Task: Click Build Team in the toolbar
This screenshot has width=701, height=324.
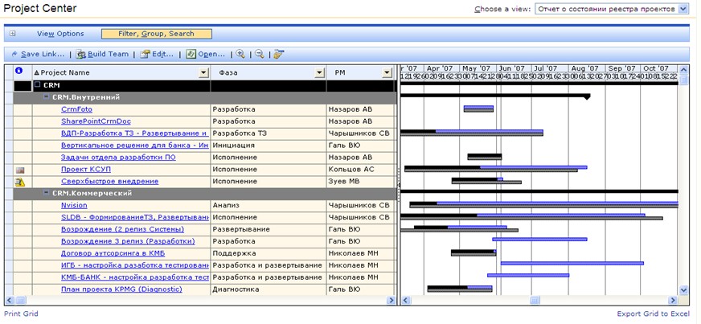Action: point(102,54)
